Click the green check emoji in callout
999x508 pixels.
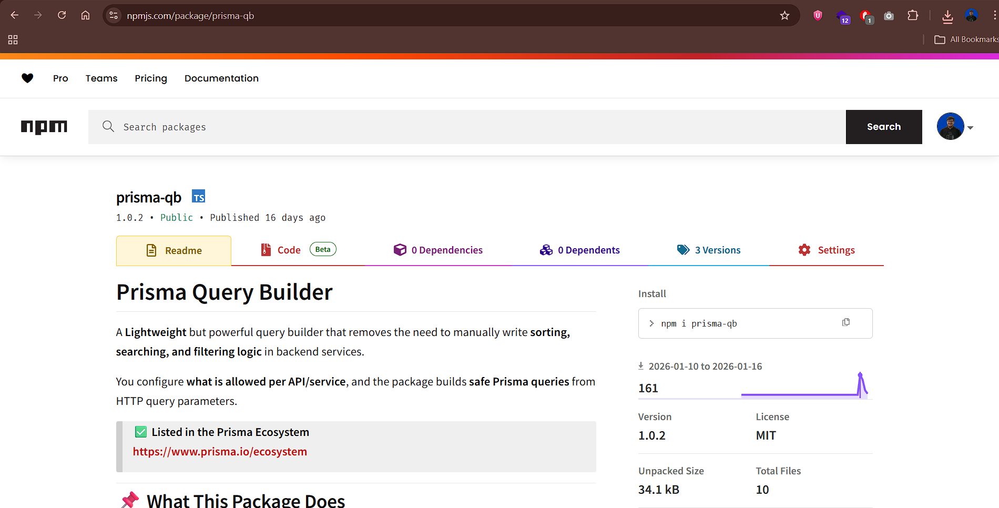[141, 432]
